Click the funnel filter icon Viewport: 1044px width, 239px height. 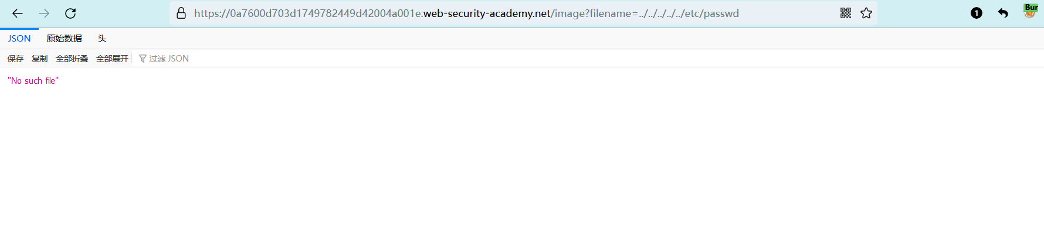[x=143, y=59]
